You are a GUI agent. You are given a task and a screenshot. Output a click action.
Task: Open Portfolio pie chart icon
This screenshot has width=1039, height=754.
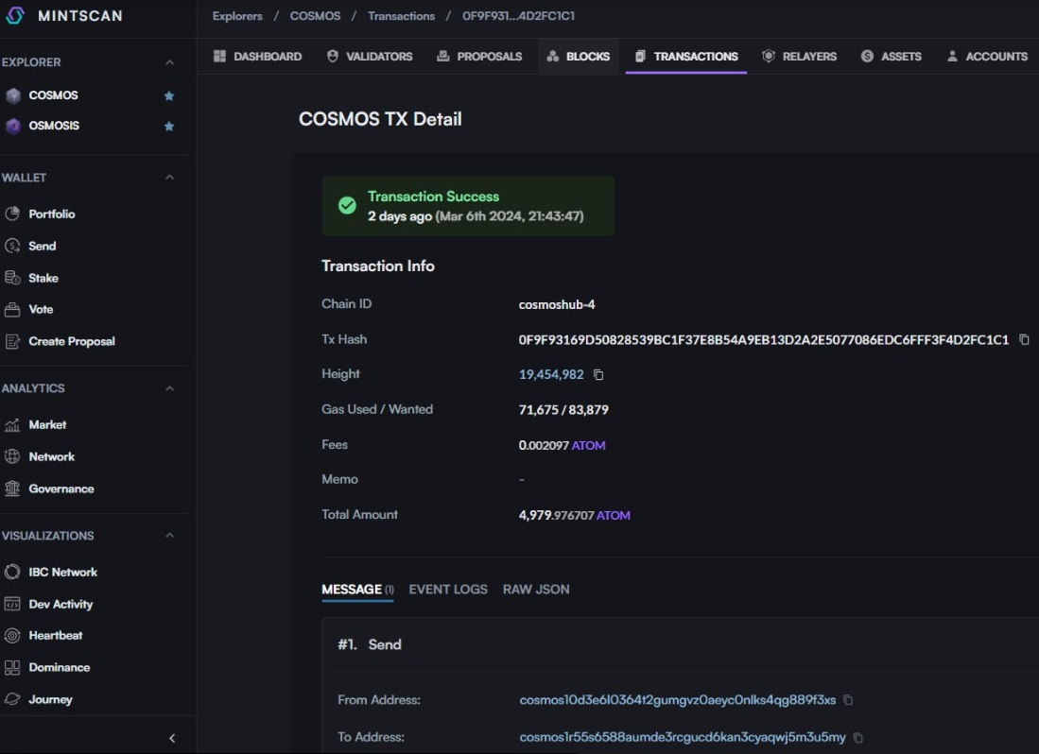12,214
